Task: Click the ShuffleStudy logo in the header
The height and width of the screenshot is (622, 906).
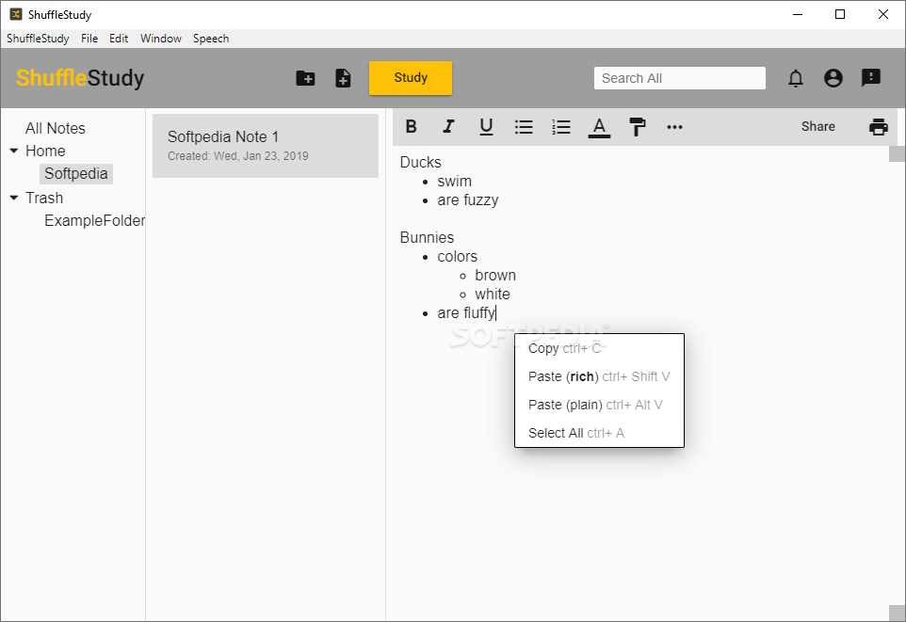Action: tap(80, 78)
